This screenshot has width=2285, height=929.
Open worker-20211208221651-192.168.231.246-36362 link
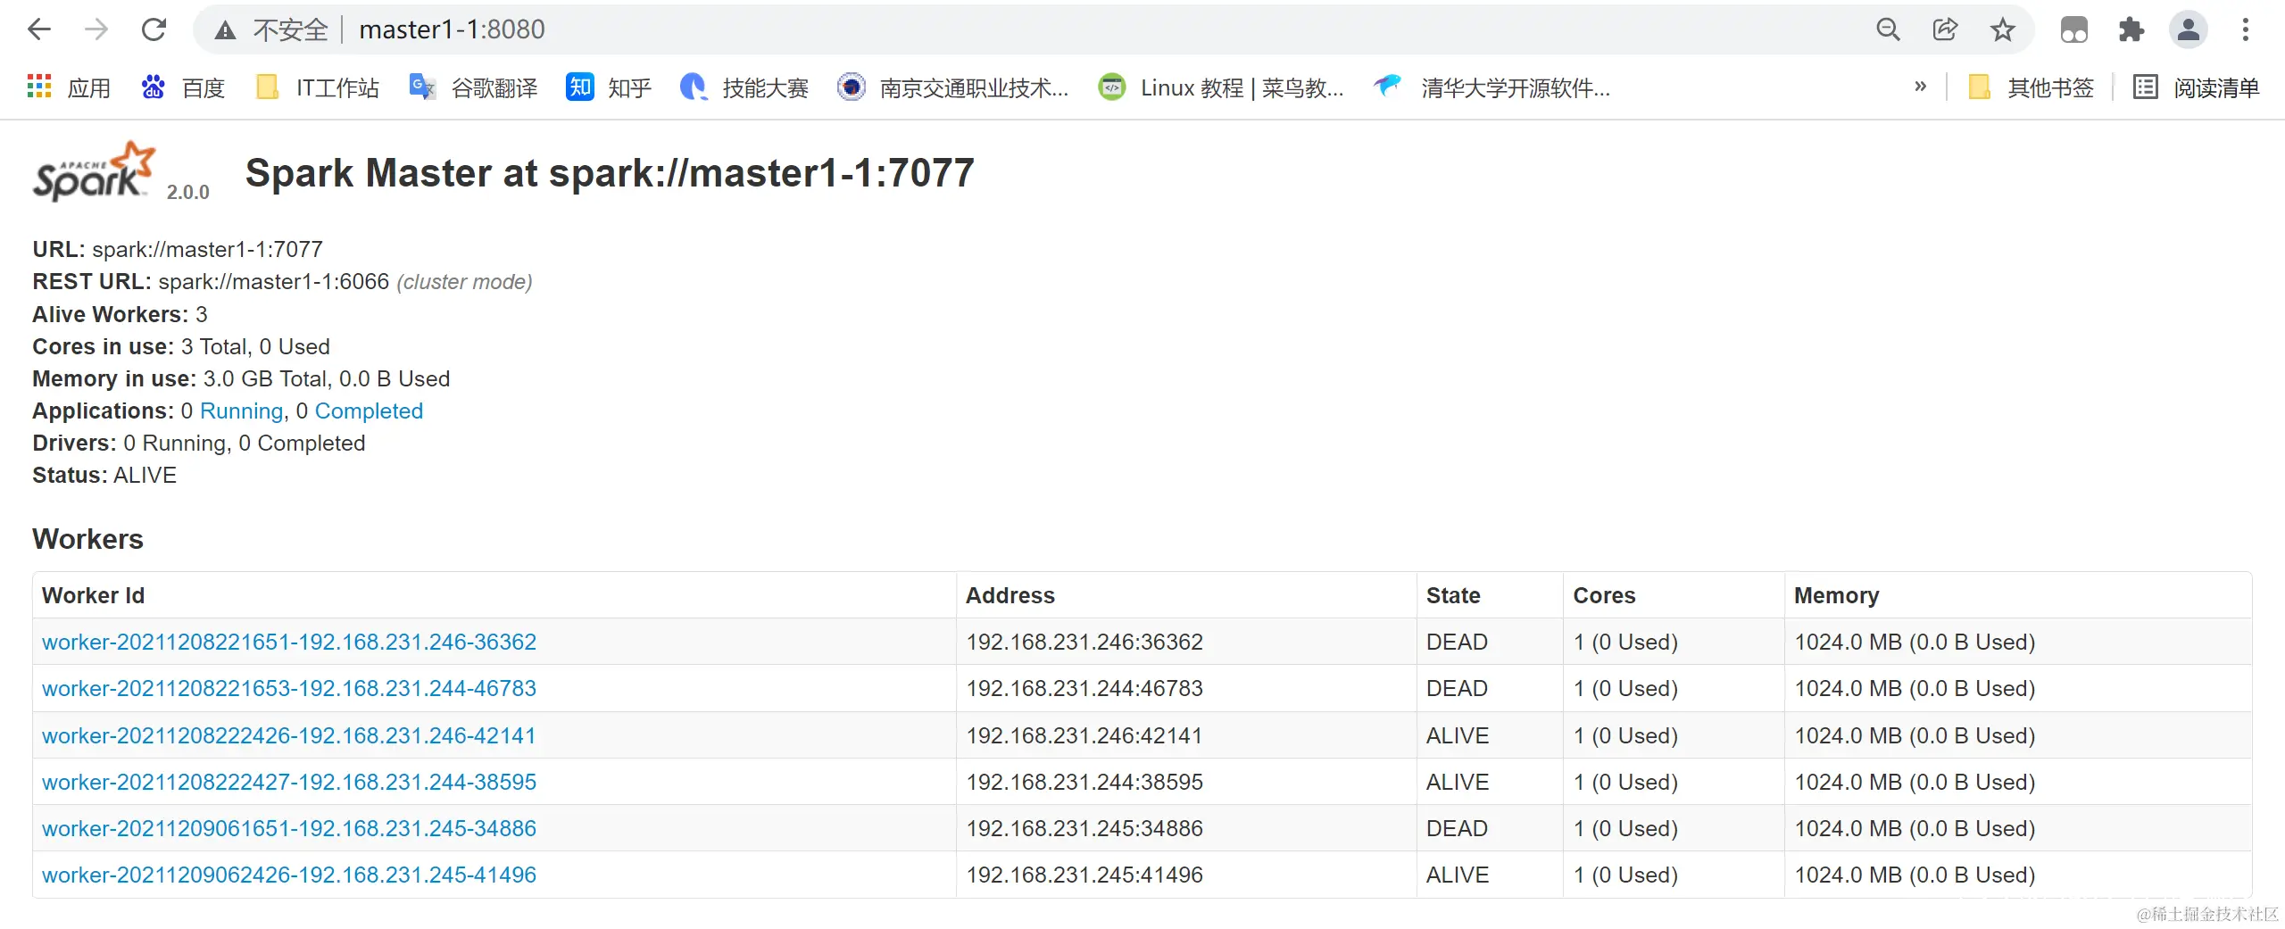click(x=289, y=643)
